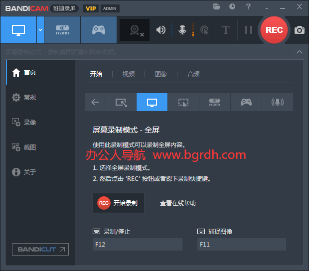The image size is (309, 271).
Task: Select audio-only recording mode icon
Action: 278,102
